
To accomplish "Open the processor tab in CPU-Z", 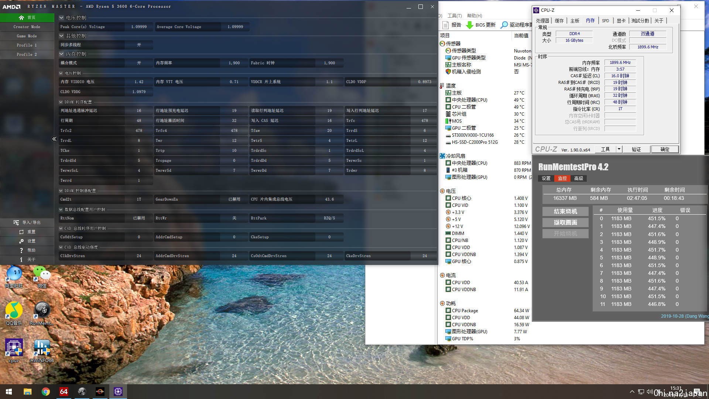I will (542, 21).
